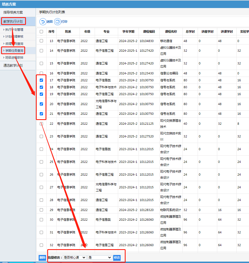The image size is (249, 263).
Task: Check the checkbox for row 22
Action: (41, 124)
